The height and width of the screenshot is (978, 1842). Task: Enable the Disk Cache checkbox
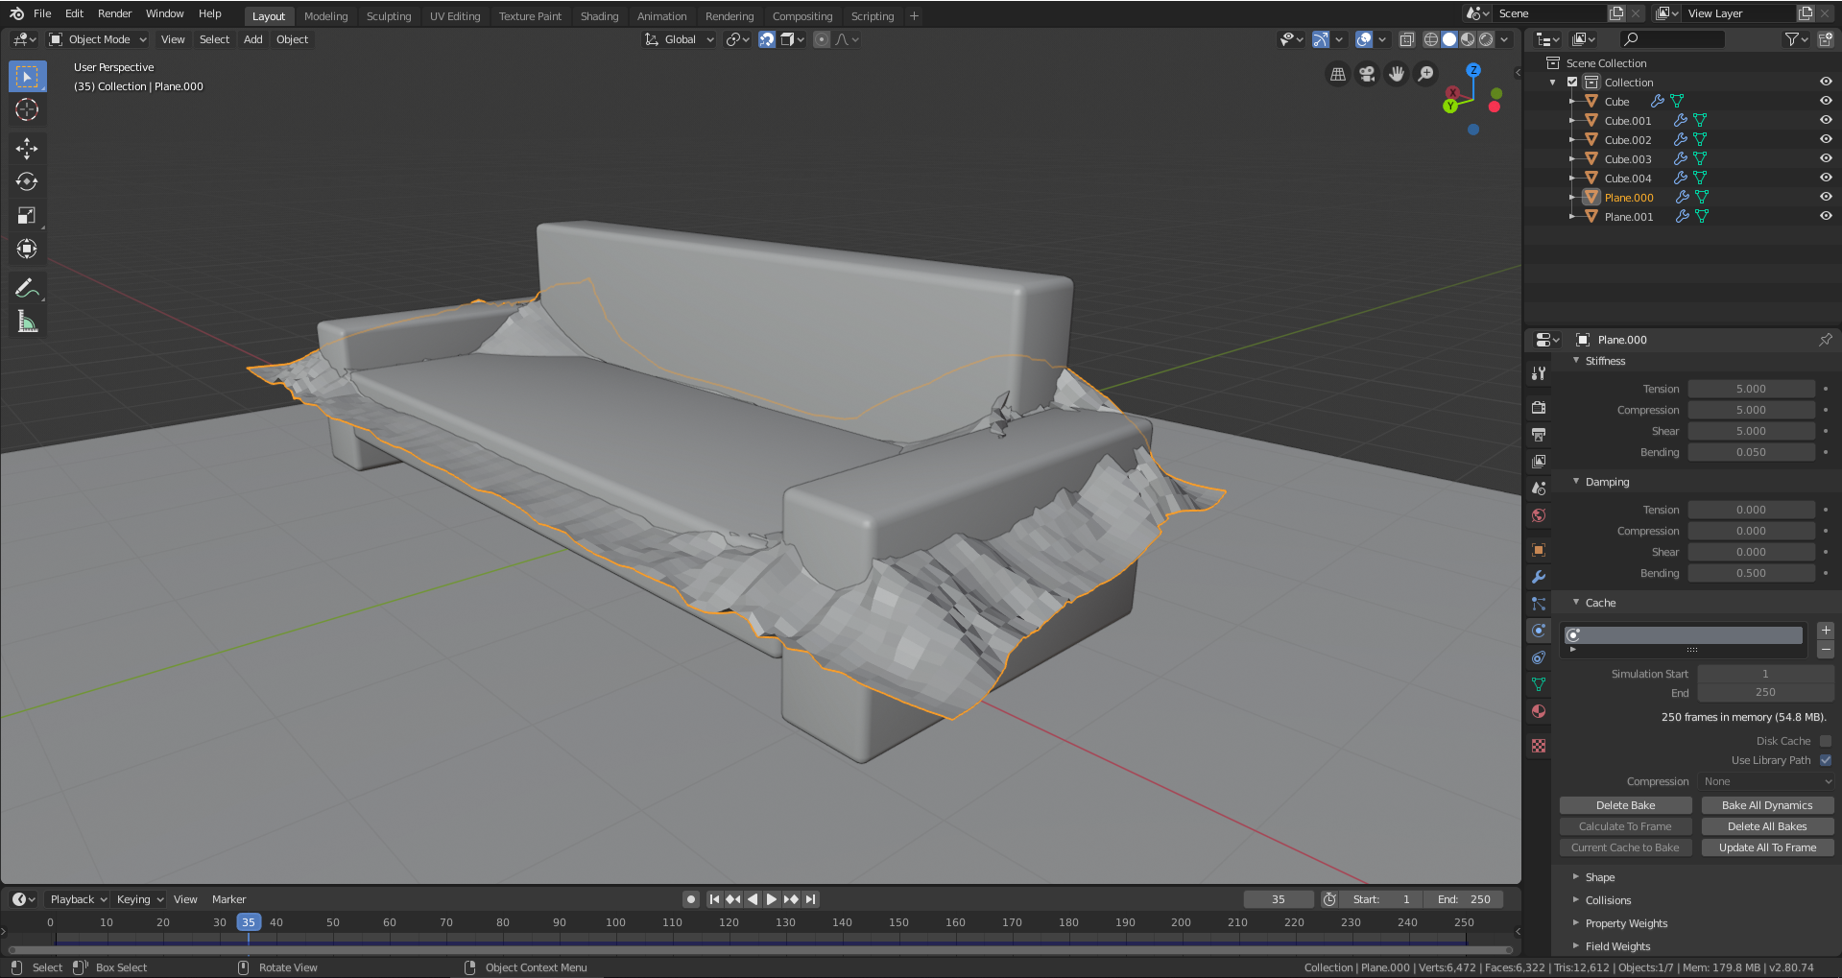tap(1826, 741)
